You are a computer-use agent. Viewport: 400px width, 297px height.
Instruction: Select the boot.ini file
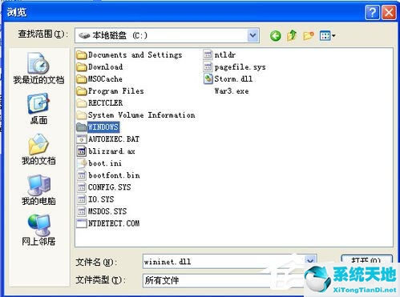click(x=99, y=163)
